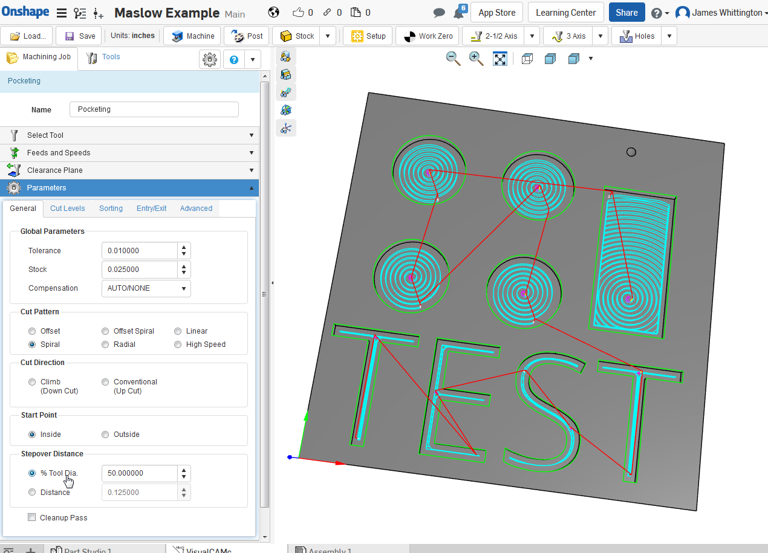Open the Onshape hamburger menu
This screenshot has width=768, height=553.
(x=62, y=13)
